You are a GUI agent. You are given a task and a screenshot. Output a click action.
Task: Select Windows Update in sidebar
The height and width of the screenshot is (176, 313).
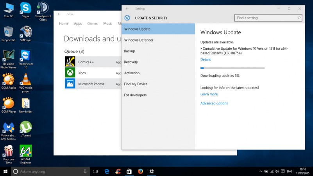click(158, 29)
